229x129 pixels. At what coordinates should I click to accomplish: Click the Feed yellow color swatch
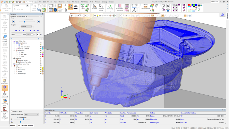pos(43,53)
